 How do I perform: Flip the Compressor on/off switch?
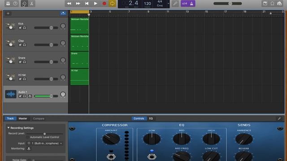[x=111, y=157]
